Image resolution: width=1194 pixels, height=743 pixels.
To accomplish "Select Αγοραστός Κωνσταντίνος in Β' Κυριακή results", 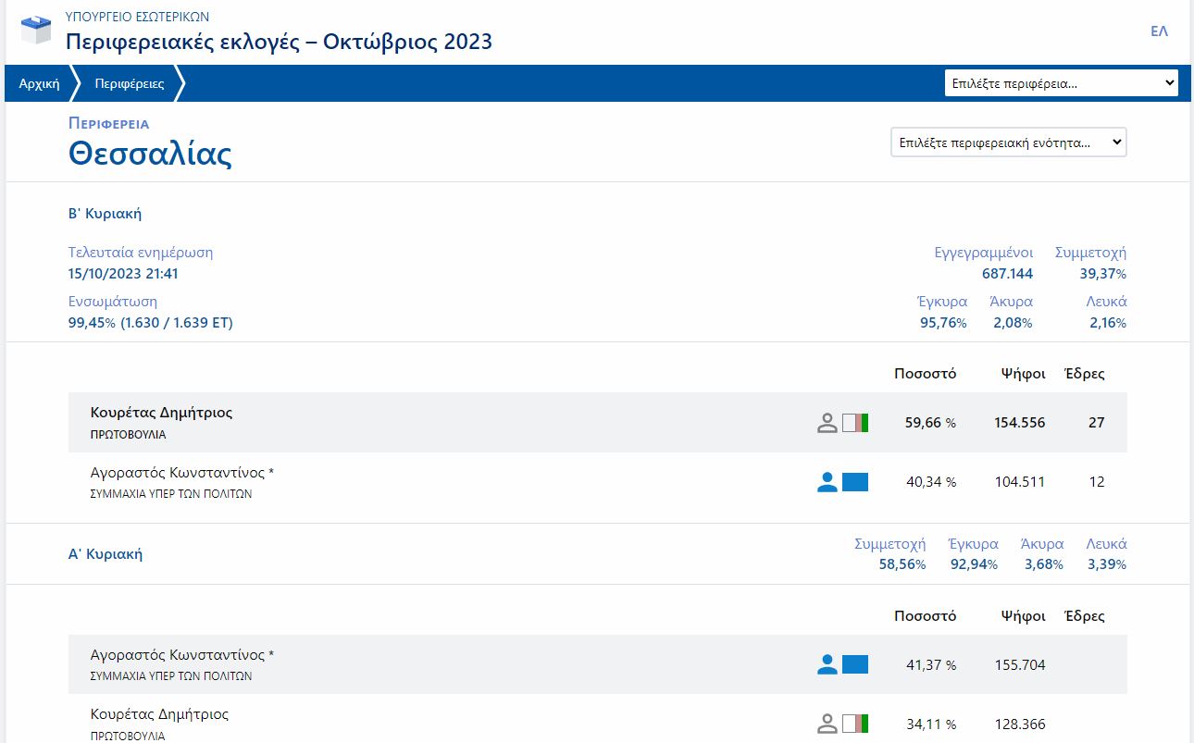I will [182, 473].
